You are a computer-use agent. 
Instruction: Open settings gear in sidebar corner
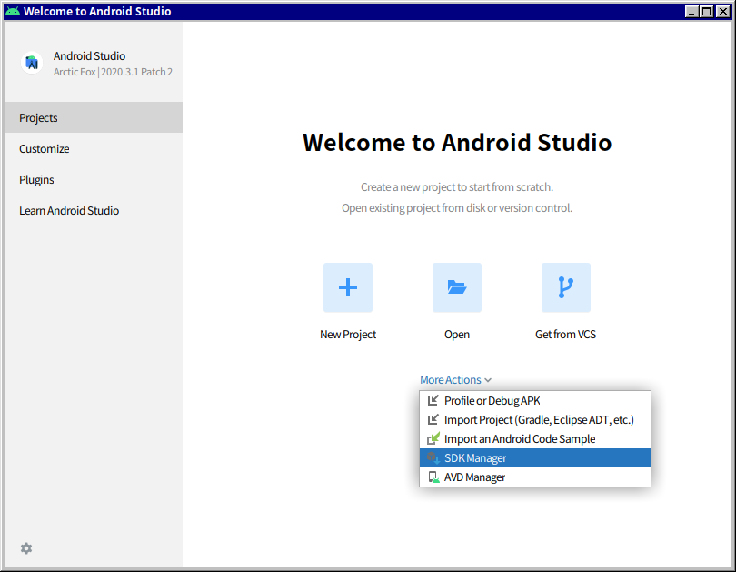tap(26, 548)
